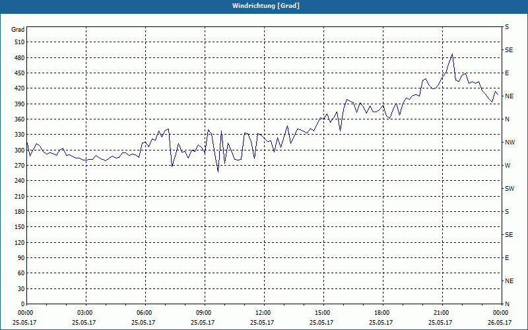
Task: Select the 390 y-axis value
Action: [x=20, y=104]
